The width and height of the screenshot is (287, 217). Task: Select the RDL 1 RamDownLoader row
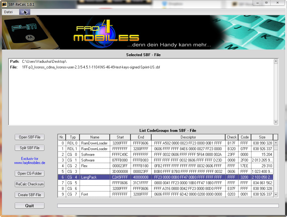click(x=166, y=149)
